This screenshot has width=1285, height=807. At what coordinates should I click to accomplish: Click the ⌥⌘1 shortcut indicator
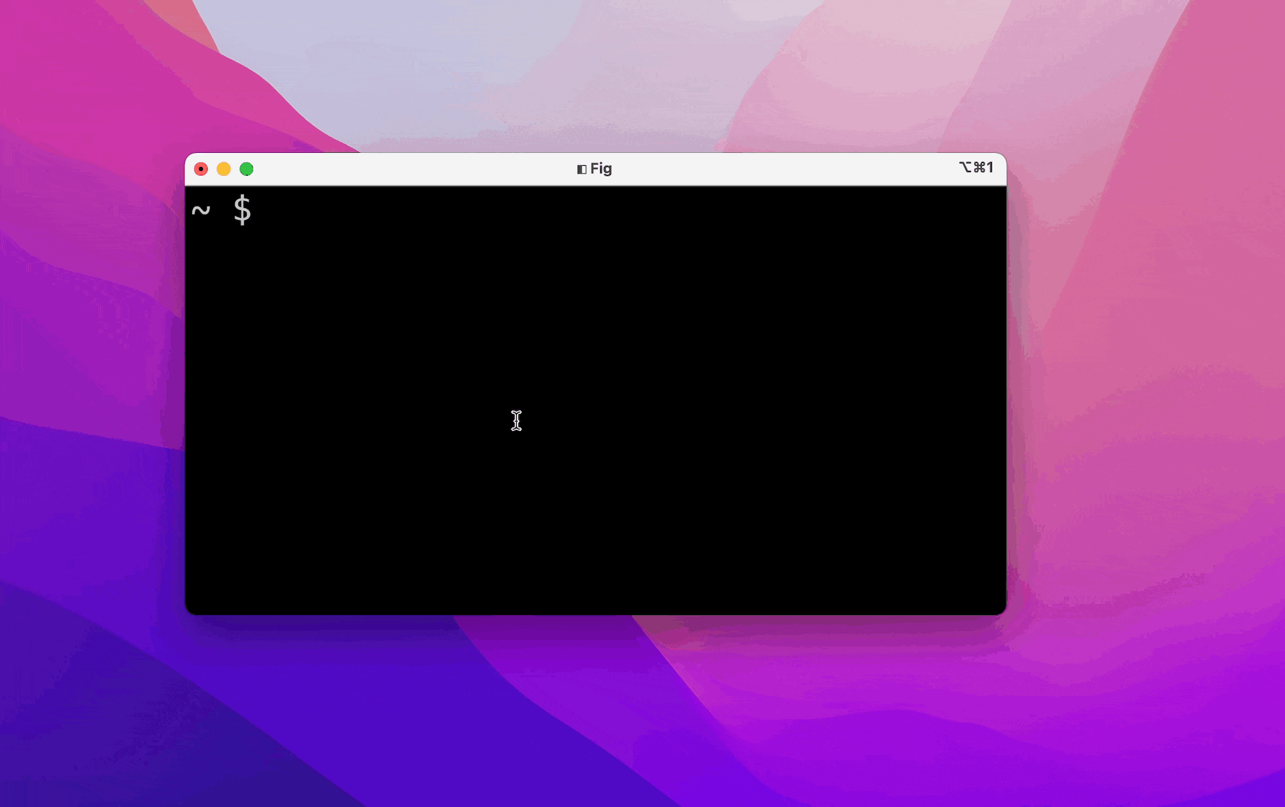976,168
